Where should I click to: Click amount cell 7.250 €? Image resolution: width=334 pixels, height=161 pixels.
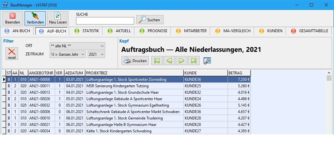click(239, 80)
